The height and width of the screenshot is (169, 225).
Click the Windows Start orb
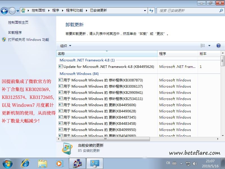(8, 163)
